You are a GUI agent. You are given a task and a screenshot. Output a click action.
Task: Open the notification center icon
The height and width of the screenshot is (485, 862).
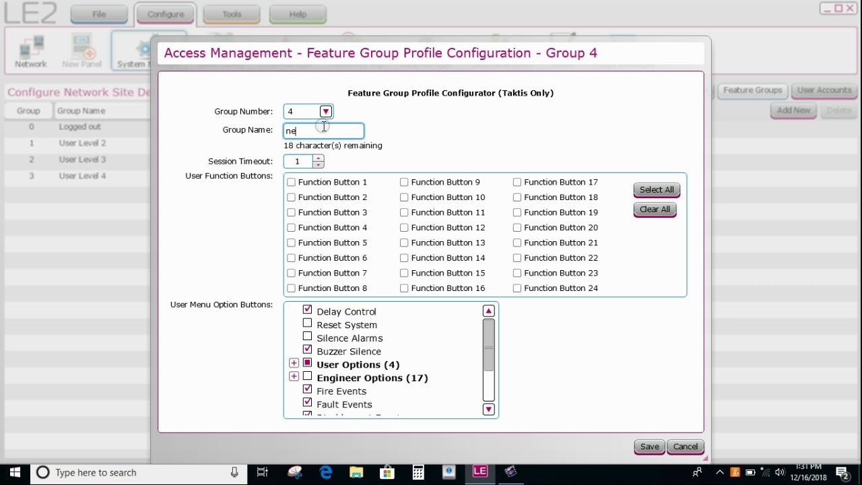click(842, 472)
